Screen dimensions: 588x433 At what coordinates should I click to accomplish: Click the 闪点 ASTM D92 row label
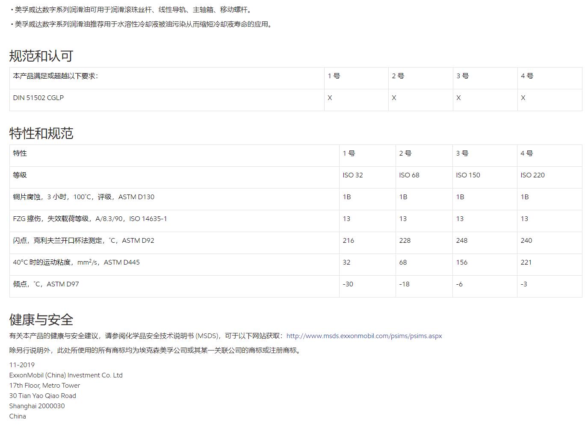(x=83, y=241)
